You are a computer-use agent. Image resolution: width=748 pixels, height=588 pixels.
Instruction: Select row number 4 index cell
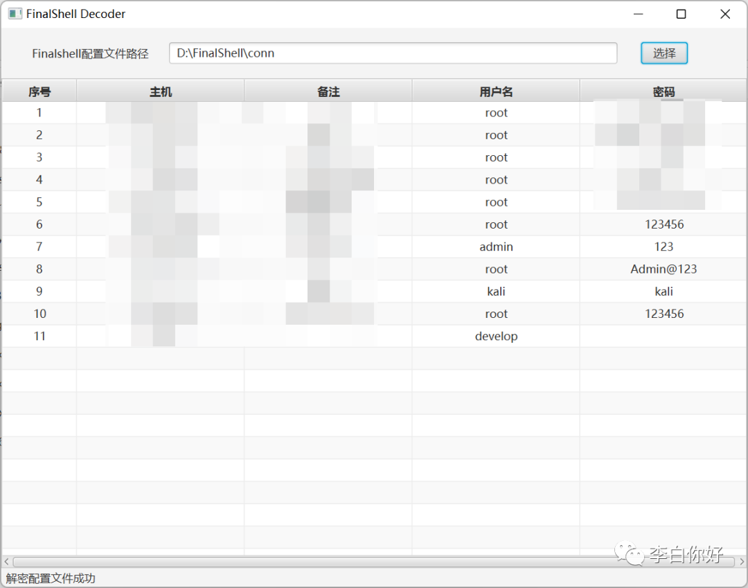(39, 180)
